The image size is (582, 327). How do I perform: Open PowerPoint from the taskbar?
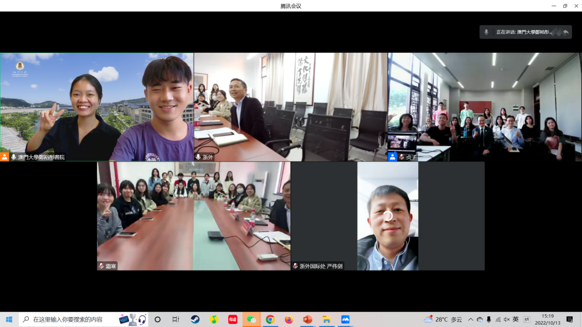coord(307,319)
